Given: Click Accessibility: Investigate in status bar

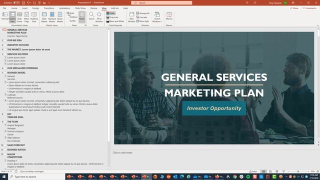Looking at the screenshot, I should click(32, 171).
